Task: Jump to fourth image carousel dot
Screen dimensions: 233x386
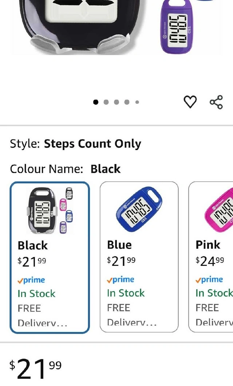Action: coord(127,102)
